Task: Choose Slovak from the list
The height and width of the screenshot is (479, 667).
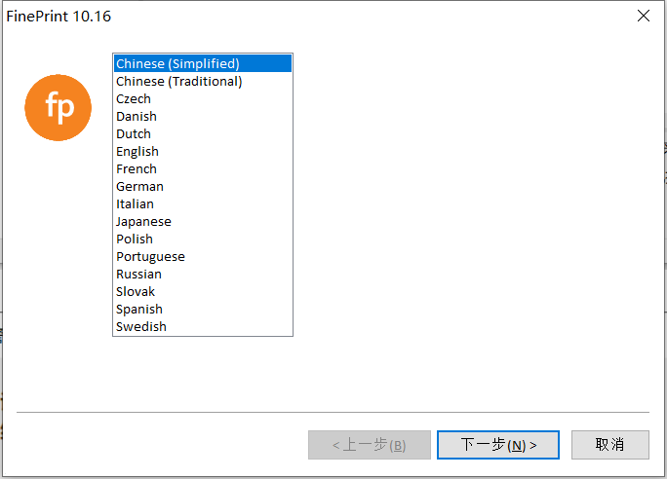Action: pos(203,292)
